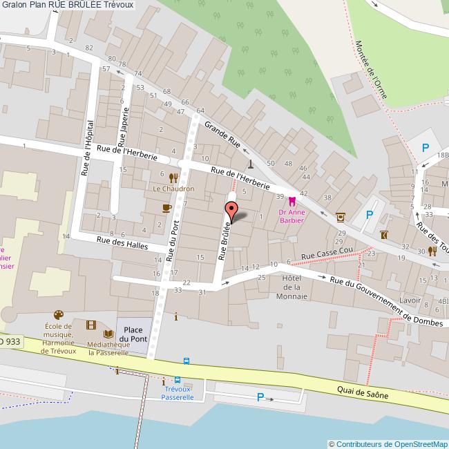Click the Lavoir label on the map
The image size is (449, 449).
coord(410,300)
